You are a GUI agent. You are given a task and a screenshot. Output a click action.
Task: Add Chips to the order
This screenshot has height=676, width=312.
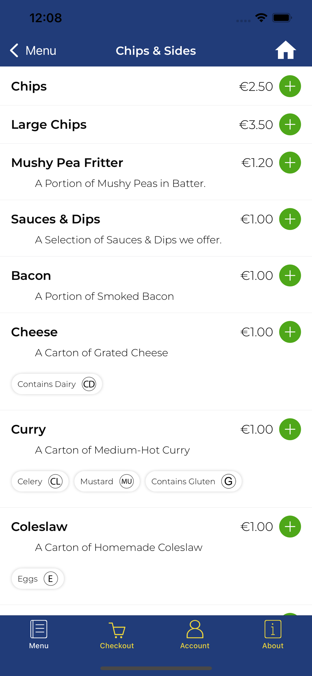coord(290,86)
